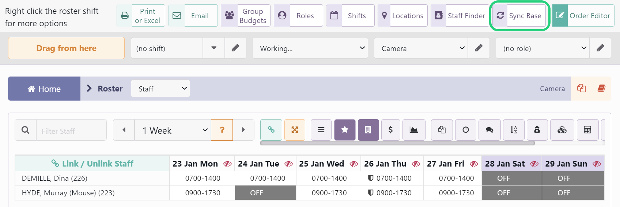Image resolution: width=620 pixels, height=207 pixels.
Task: Go to Home in breadcrumb bar
Action: [44, 89]
